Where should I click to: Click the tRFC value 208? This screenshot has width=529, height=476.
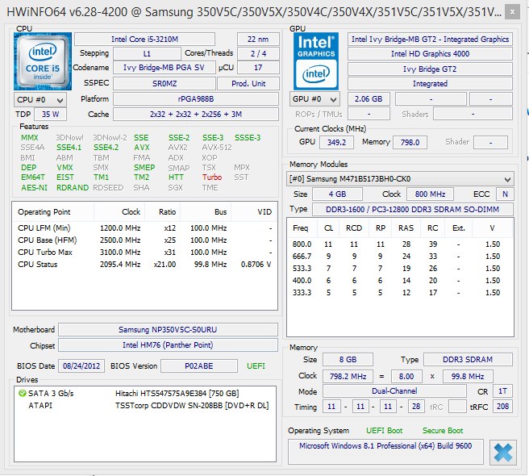click(x=502, y=406)
